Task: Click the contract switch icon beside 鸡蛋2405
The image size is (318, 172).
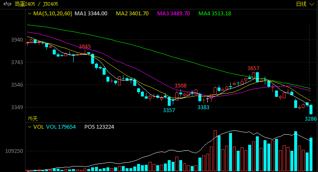Action: pyautogui.click(x=7, y=4)
